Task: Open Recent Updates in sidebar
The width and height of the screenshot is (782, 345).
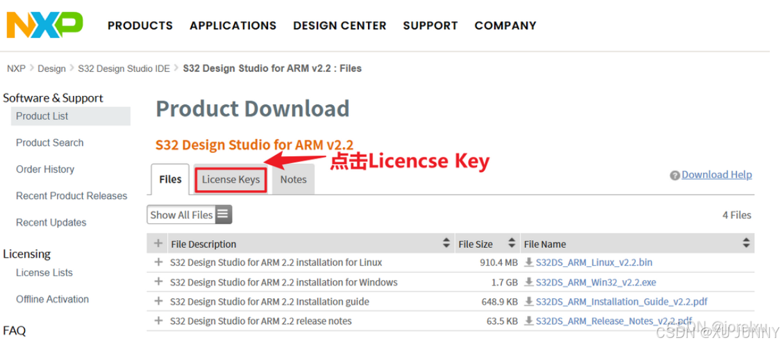Action: (x=51, y=223)
